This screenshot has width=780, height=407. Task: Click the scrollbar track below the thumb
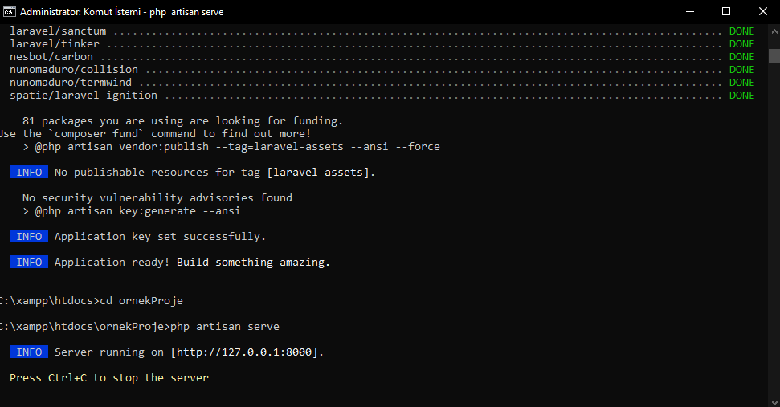774,229
